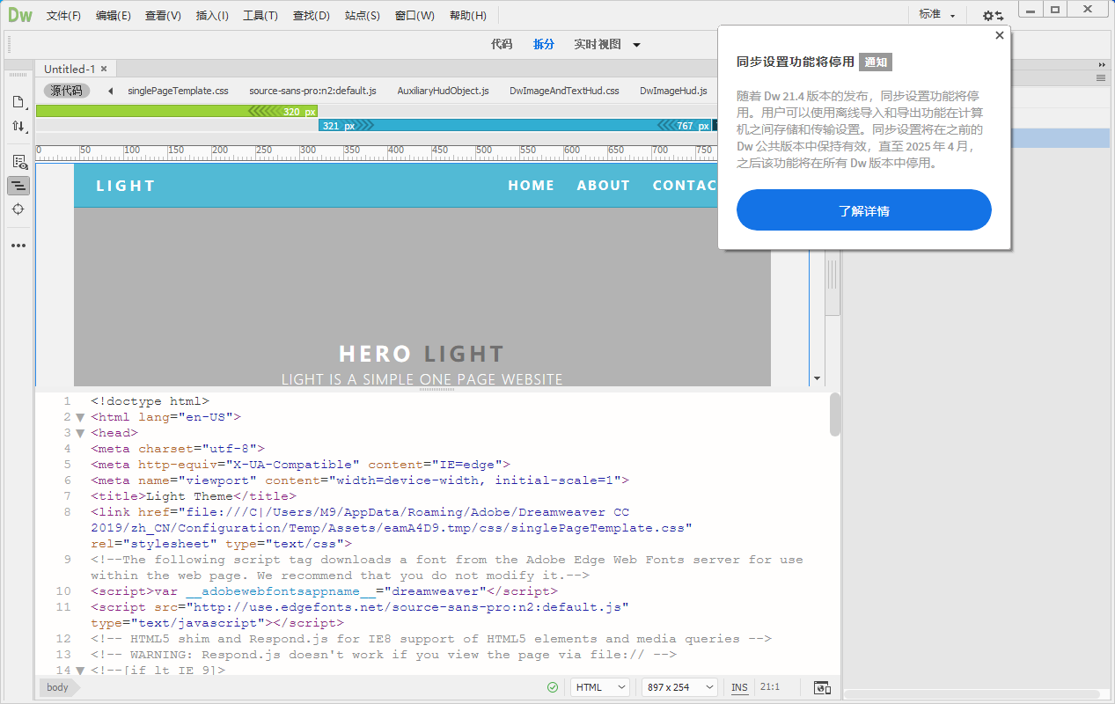Open the customize toolbar ellipsis icon
The height and width of the screenshot is (704, 1115).
tap(18, 246)
